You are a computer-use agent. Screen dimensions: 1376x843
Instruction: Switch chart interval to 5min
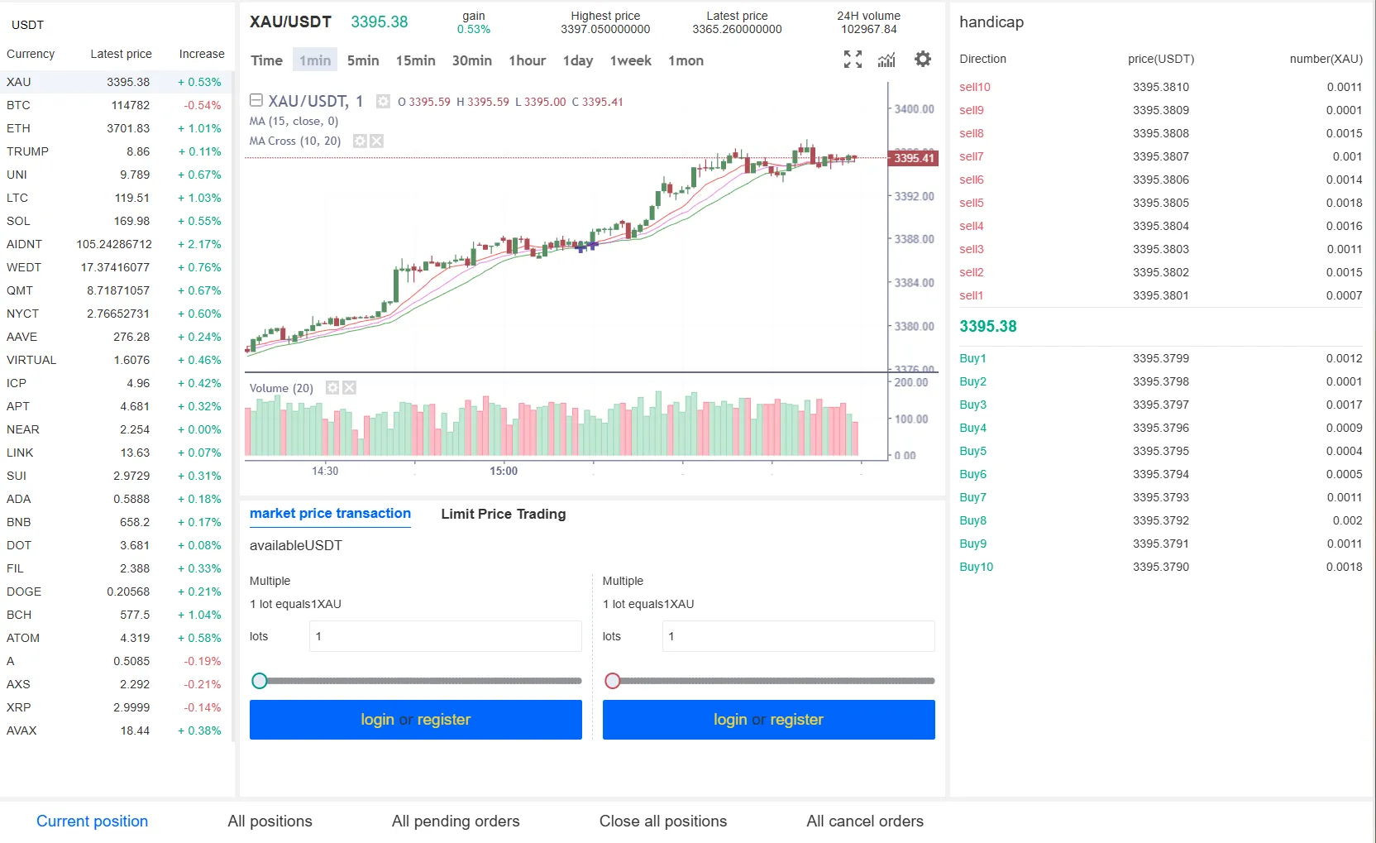pos(362,60)
